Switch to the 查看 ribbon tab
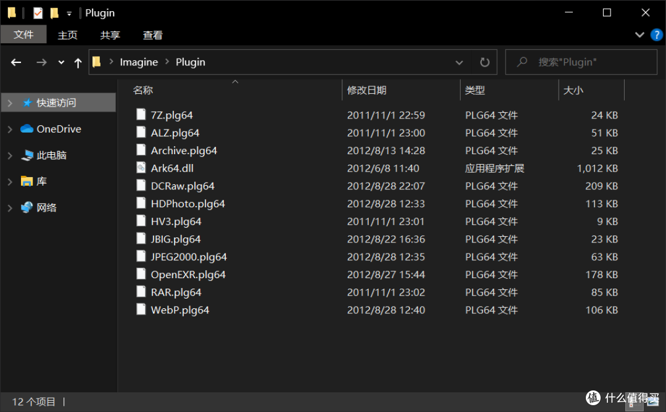The image size is (666, 412). pyautogui.click(x=153, y=35)
